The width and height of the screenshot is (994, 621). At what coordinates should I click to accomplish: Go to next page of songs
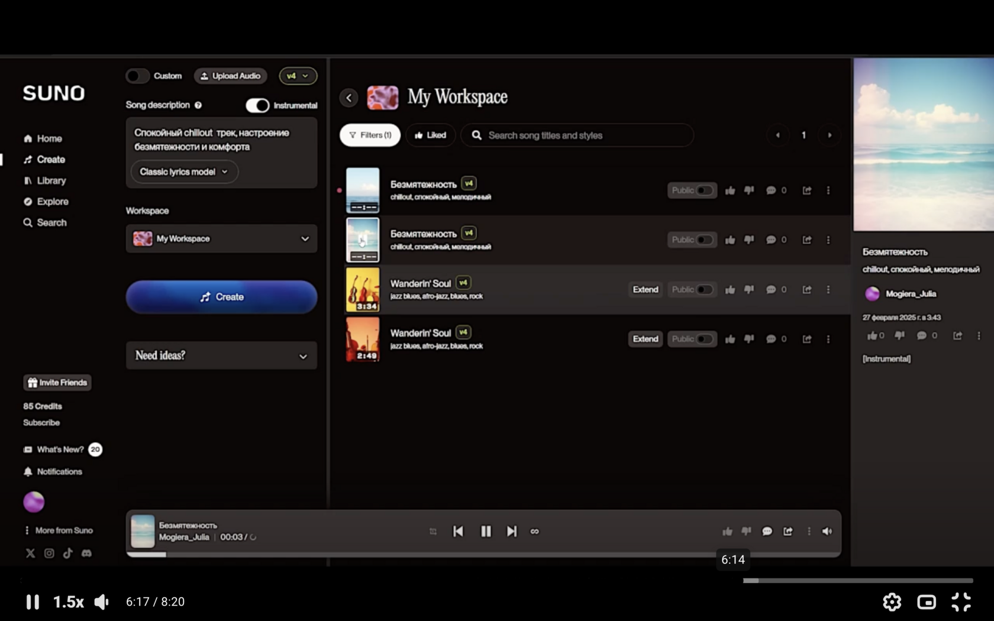(x=830, y=135)
